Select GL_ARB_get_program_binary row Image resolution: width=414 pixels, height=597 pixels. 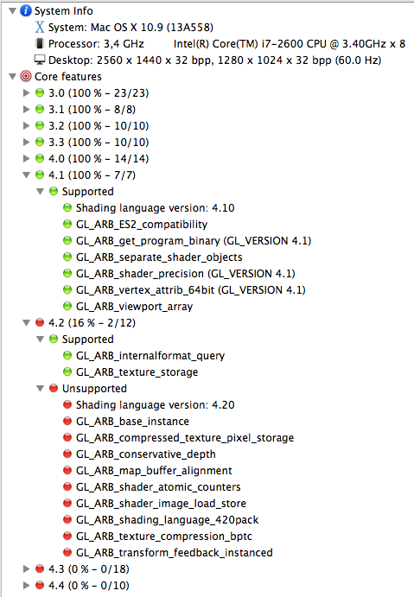pos(194,241)
